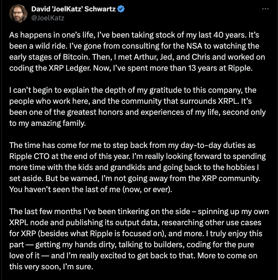Click the circular profile picture thumbnail
The image size is (278, 280).
pyautogui.click(x=18, y=13)
